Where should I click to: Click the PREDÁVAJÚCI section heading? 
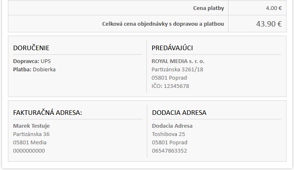(172, 48)
